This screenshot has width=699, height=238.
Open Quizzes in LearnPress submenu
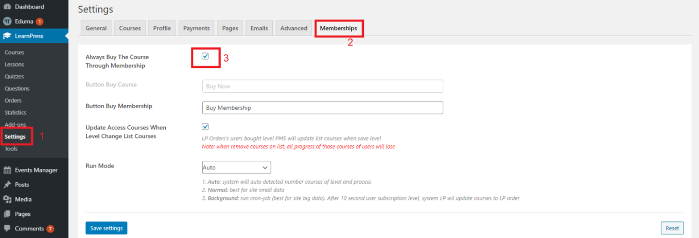(x=14, y=76)
